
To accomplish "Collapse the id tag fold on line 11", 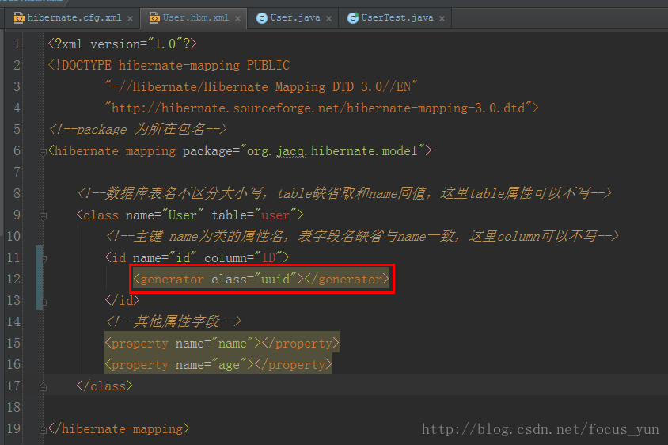I will (x=44, y=259).
